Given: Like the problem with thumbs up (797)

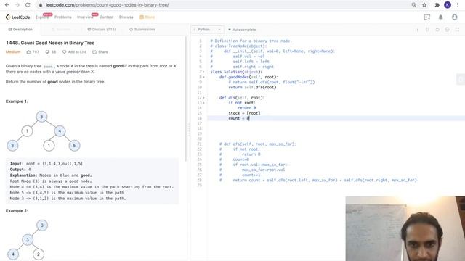Looking at the screenshot, I should 33,52.
